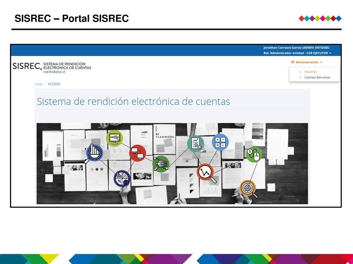The width and height of the screenshot is (353, 264).
Task: Click the ACCESO breadcrumb
Action: [x=54, y=84]
